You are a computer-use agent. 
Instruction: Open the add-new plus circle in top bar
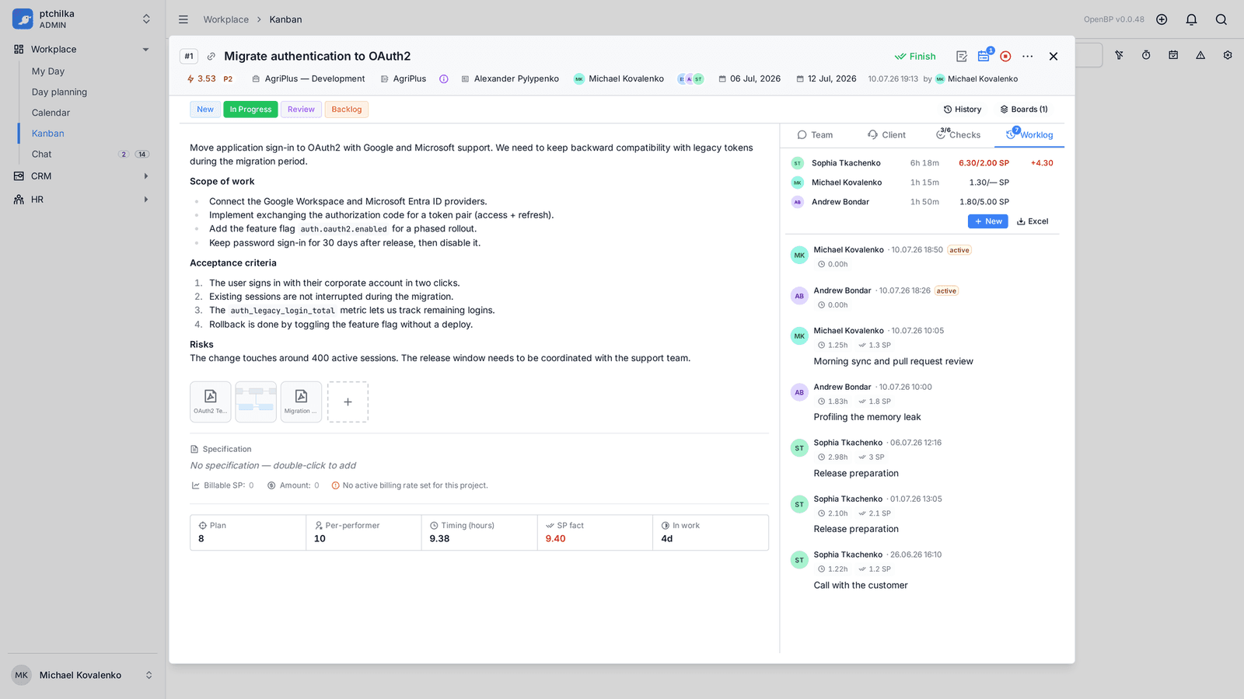(1162, 19)
